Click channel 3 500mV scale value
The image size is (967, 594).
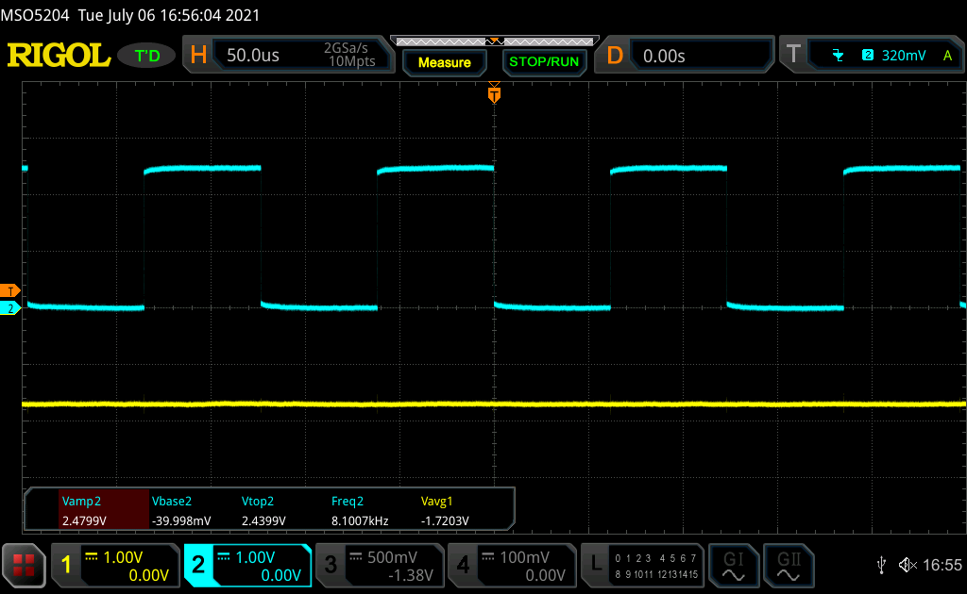392,557
